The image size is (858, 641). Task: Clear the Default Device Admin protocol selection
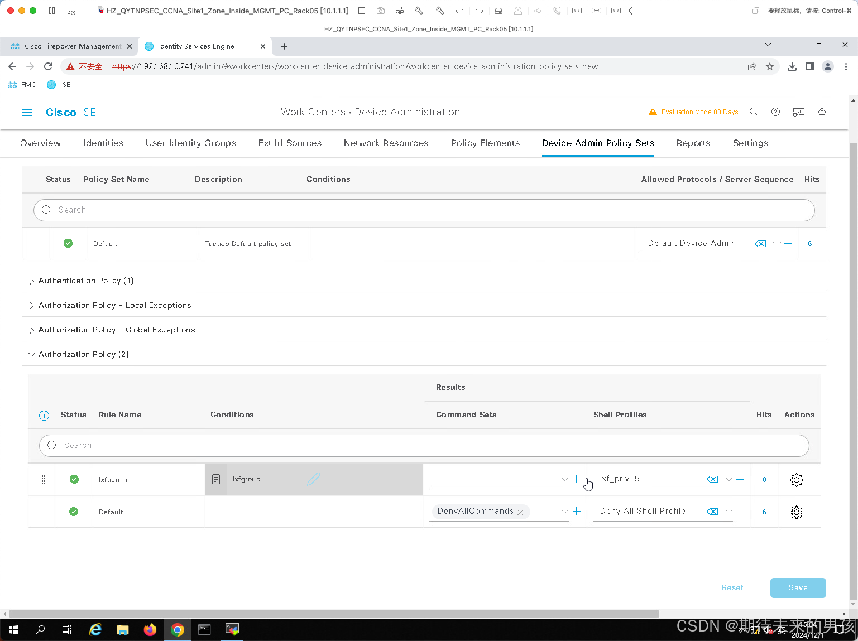[760, 244]
